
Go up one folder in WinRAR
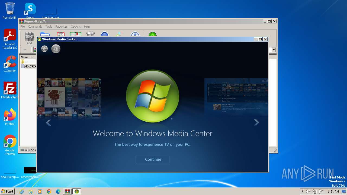tap(25, 50)
